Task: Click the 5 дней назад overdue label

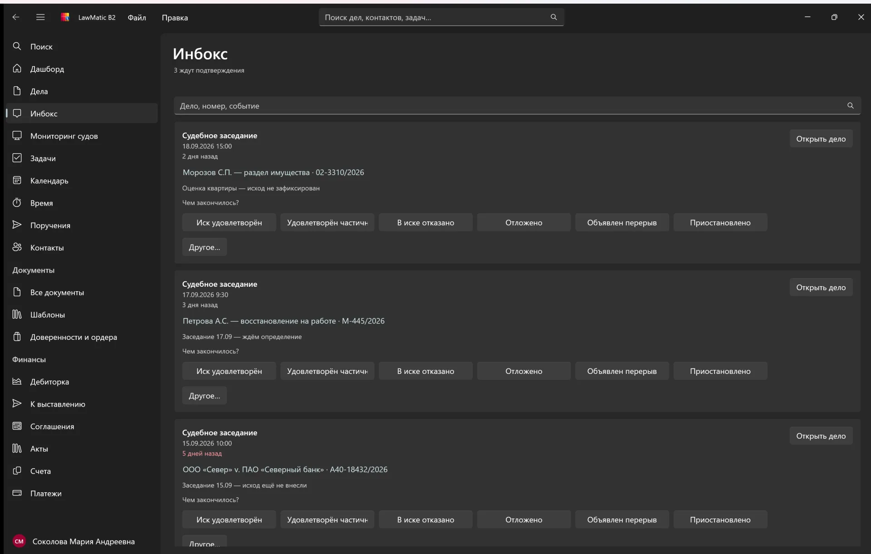Action: (x=202, y=453)
